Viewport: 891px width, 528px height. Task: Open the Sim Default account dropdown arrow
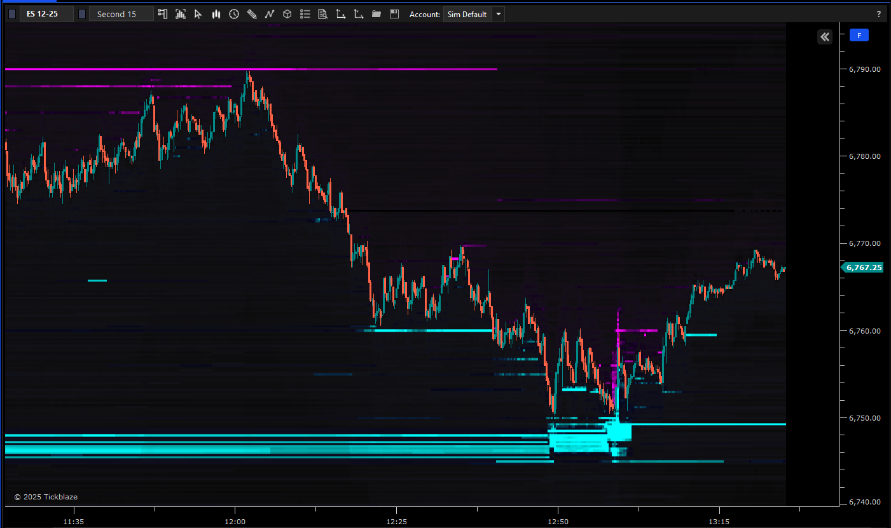[x=498, y=14]
